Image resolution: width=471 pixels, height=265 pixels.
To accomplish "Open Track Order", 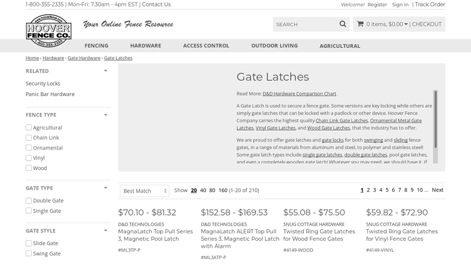I will [430, 5].
